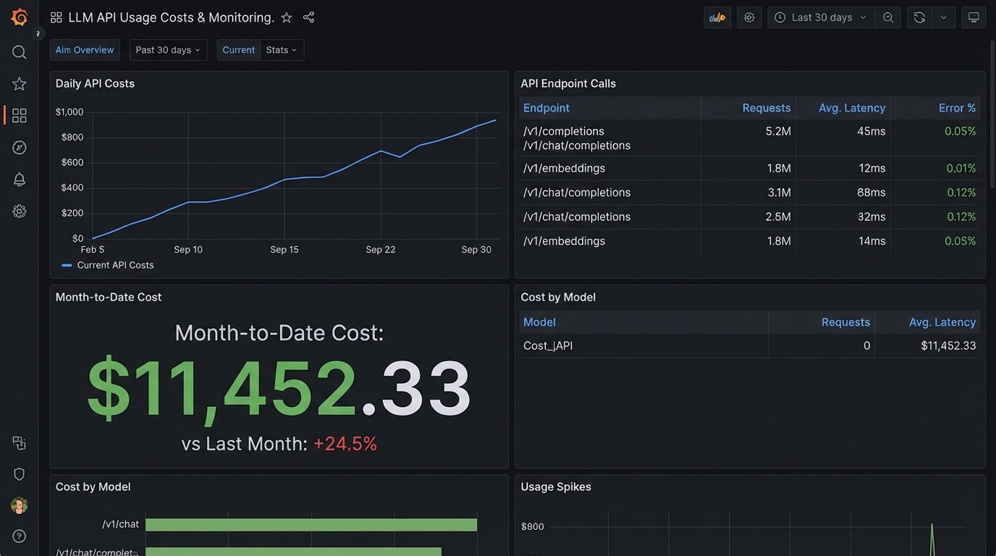Open Alerting bell icon in sidebar
Viewport: 996px width, 556px height.
(20, 180)
